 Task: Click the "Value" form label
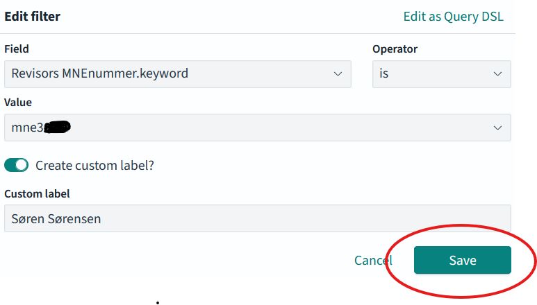point(18,103)
